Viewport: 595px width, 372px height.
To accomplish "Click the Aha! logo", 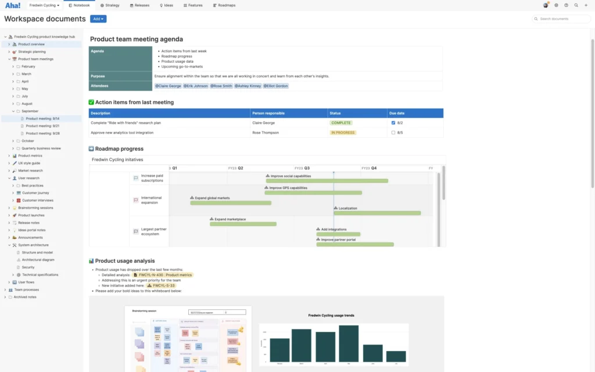I will point(13,5).
